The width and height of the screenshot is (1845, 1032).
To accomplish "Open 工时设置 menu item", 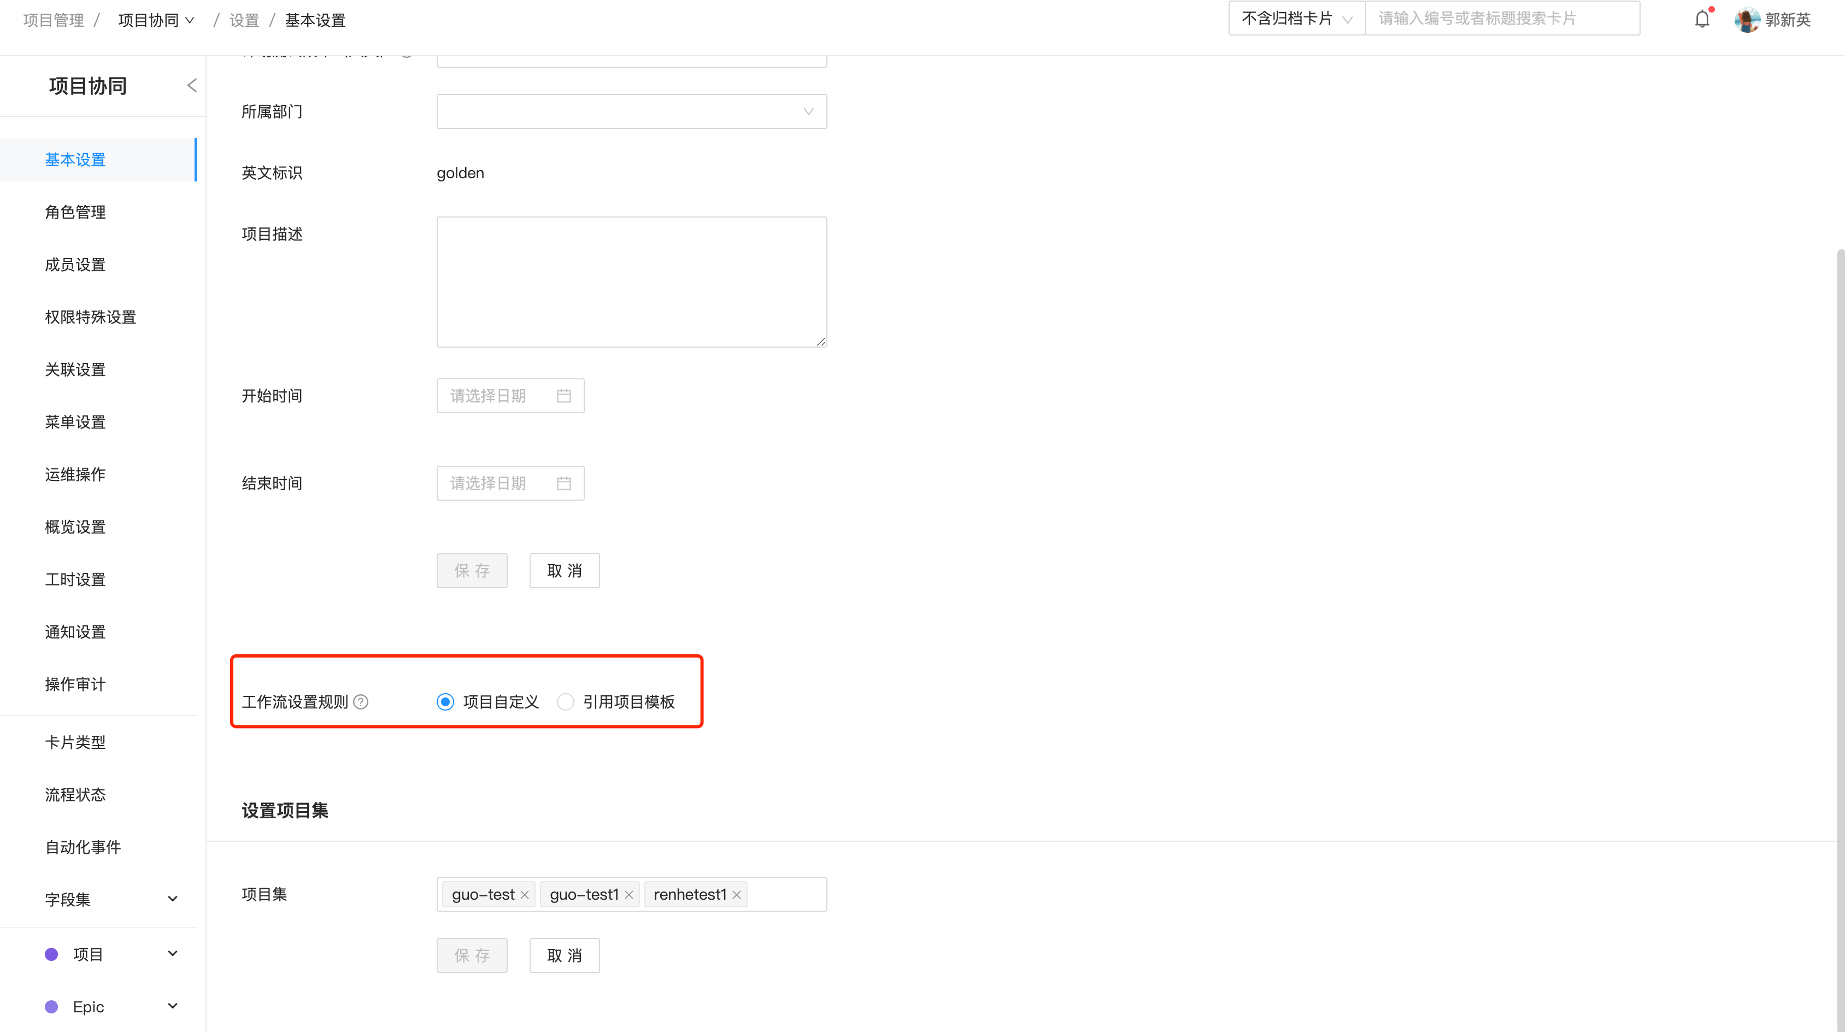I will (x=75, y=579).
